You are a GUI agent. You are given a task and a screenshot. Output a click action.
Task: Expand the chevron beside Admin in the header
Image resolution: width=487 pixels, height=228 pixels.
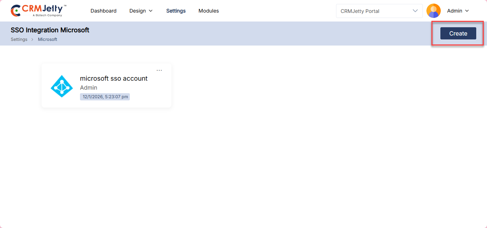point(467,11)
